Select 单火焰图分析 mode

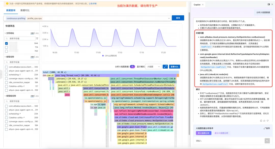(x=203, y=133)
